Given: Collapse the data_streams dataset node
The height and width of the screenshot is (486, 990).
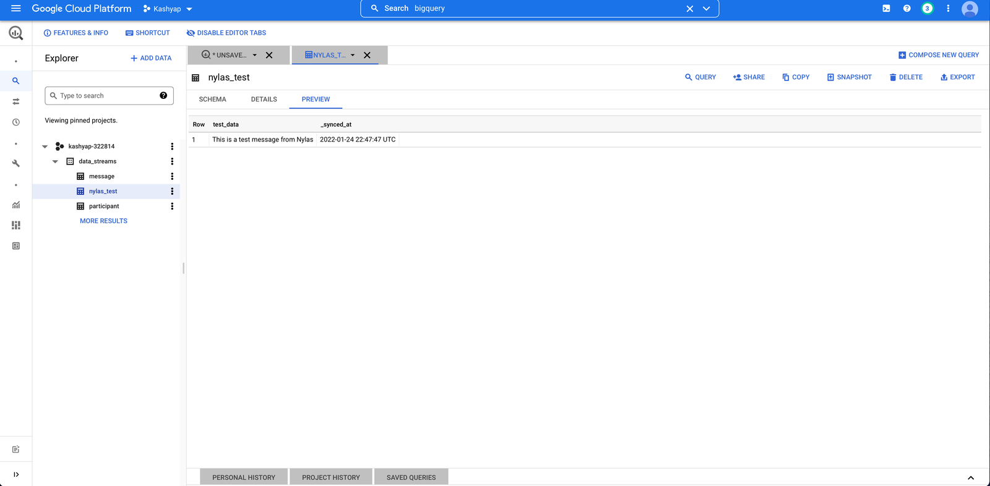Looking at the screenshot, I should click(x=55, y=161).
